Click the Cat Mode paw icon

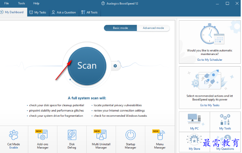pyautogui.click(x=14, y=135)
